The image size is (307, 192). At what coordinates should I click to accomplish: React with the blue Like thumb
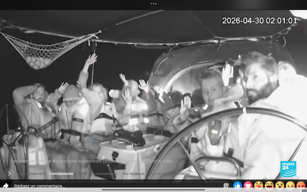237,185
